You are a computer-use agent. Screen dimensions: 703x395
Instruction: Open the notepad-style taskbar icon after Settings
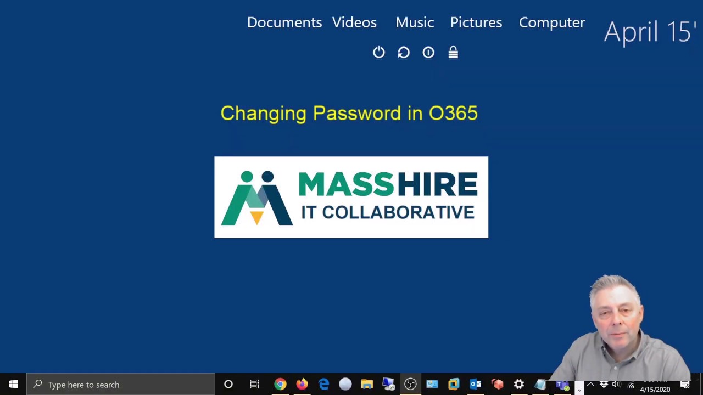[540, 385]
